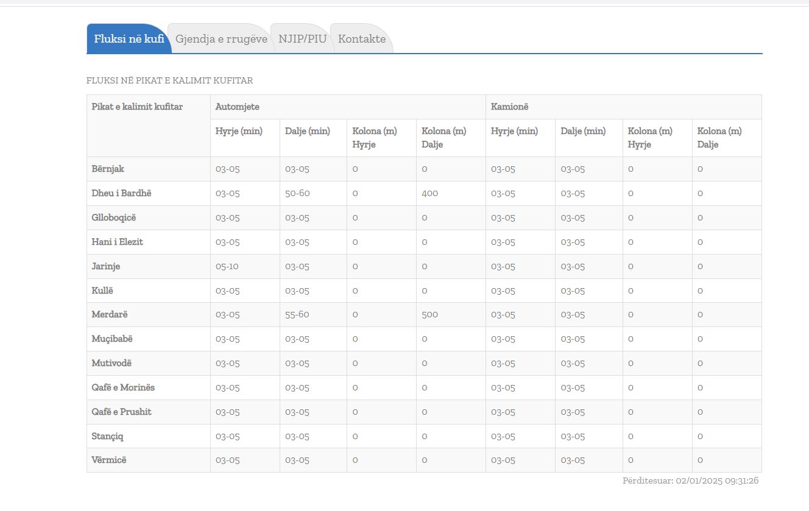Click the 500 column value for Merdarë
The image size is (809, 511).
(429, 314)
